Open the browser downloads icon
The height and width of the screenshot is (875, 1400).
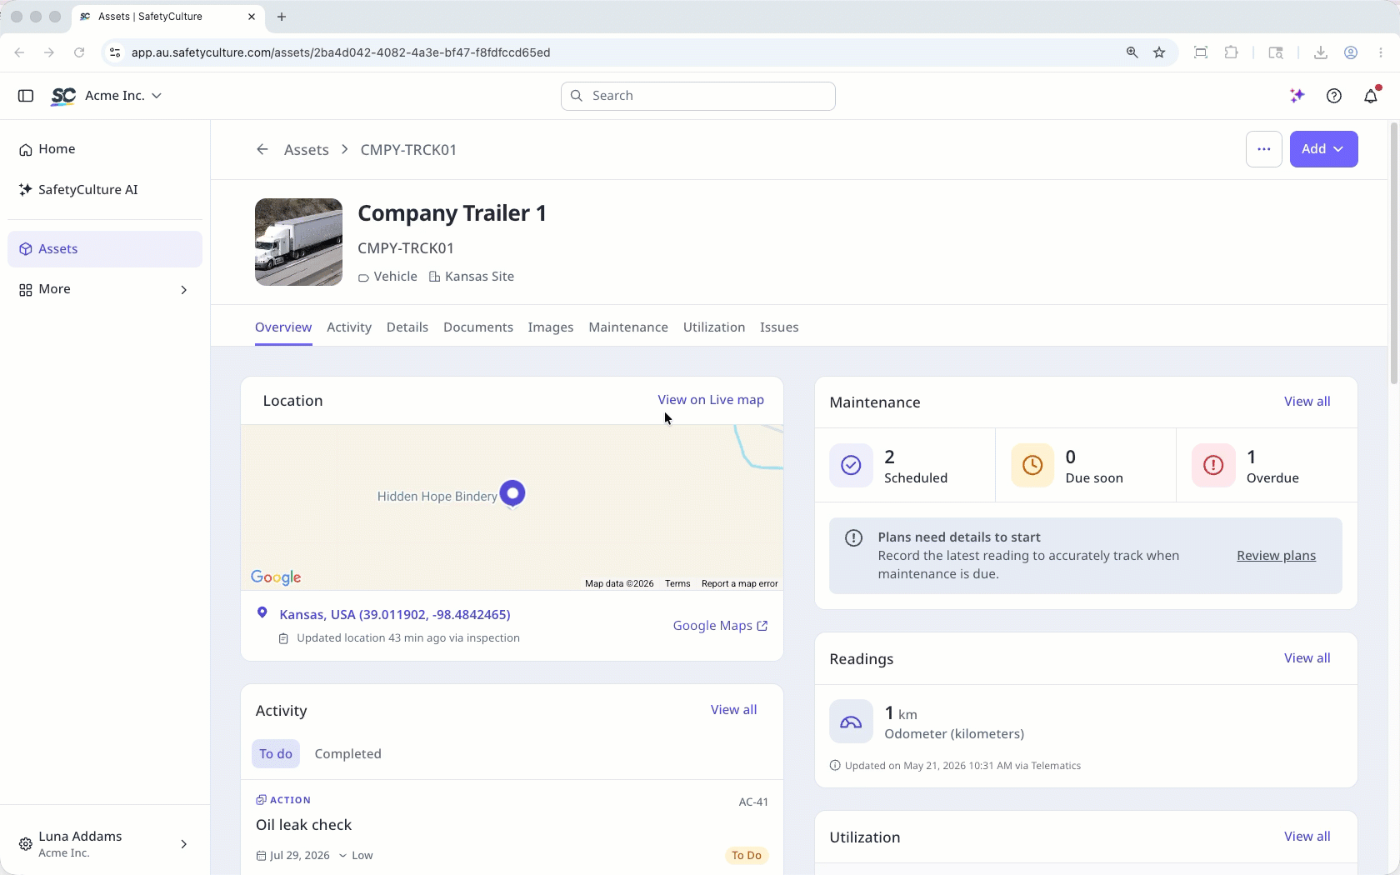1321,52
